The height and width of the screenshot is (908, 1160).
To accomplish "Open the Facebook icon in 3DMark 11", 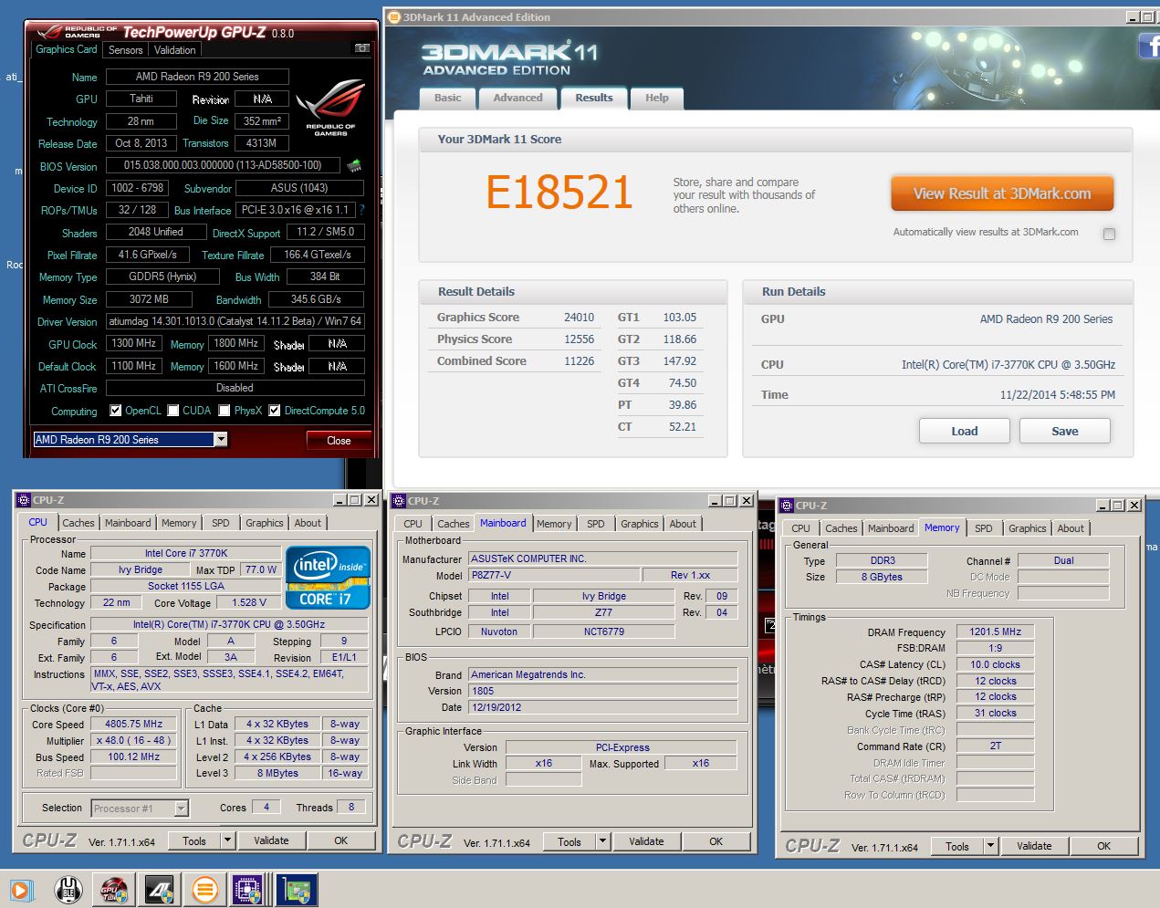I will pos(1149,46).
